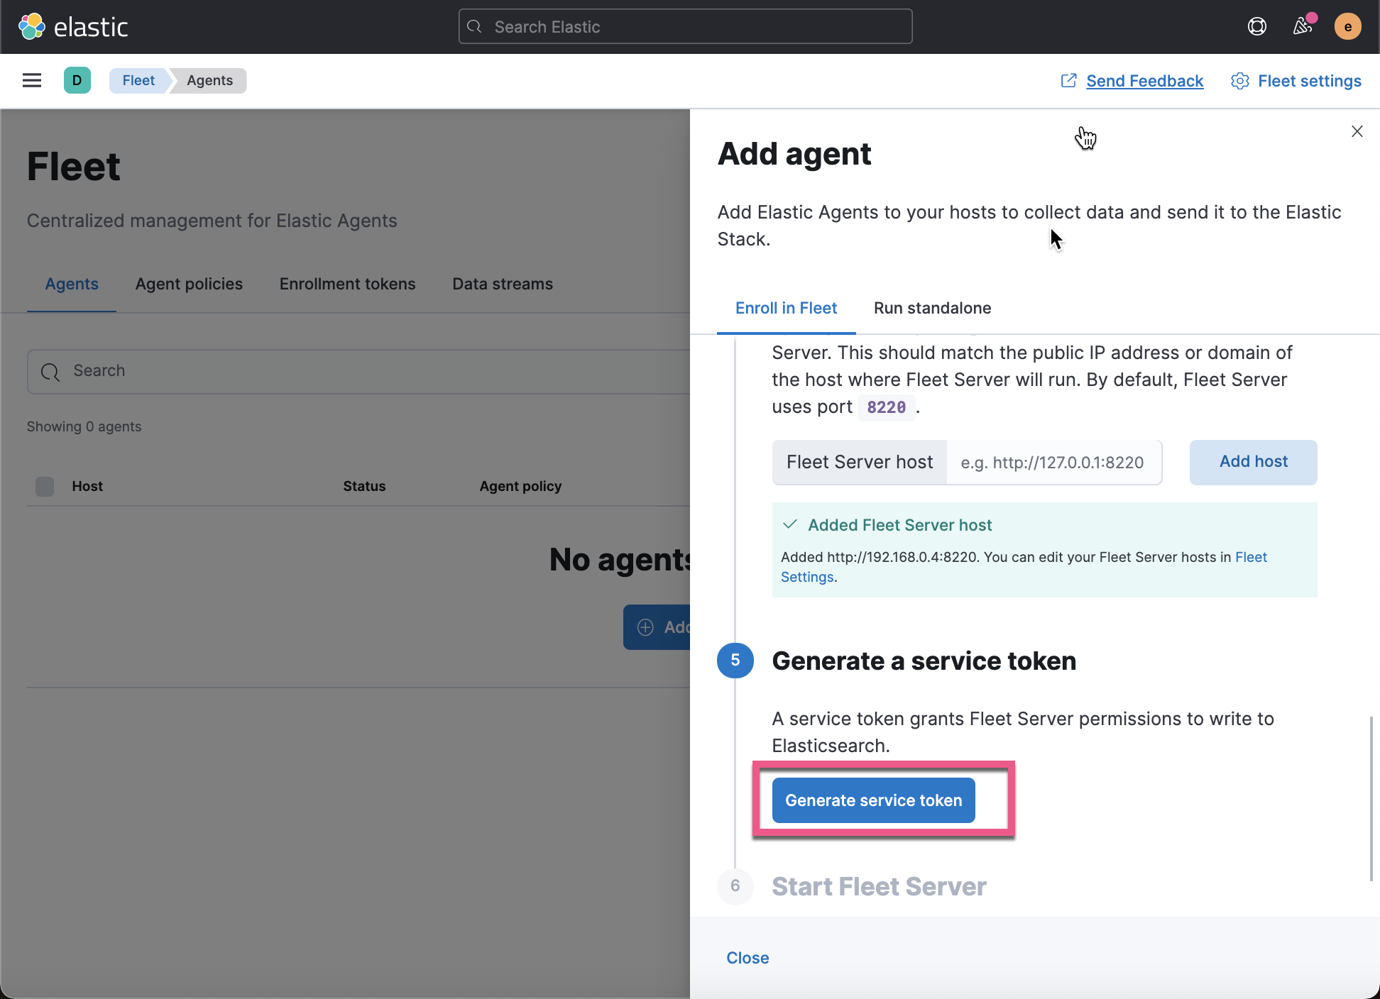Image resolution: width=1380 pixels, height=999 pixels.
Task: Click the Host column header
Action: pyautogui.click(x=87, y=486)
